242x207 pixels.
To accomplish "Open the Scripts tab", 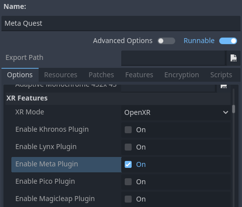I will coord(221,75).
